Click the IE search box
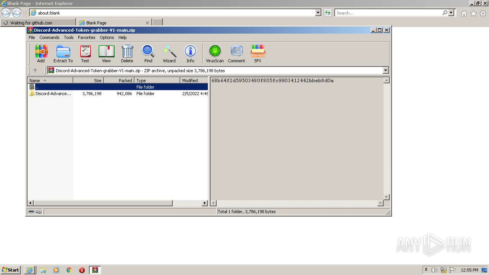Image resolution: width=489 pixels, height=275 pixels. 388,13
